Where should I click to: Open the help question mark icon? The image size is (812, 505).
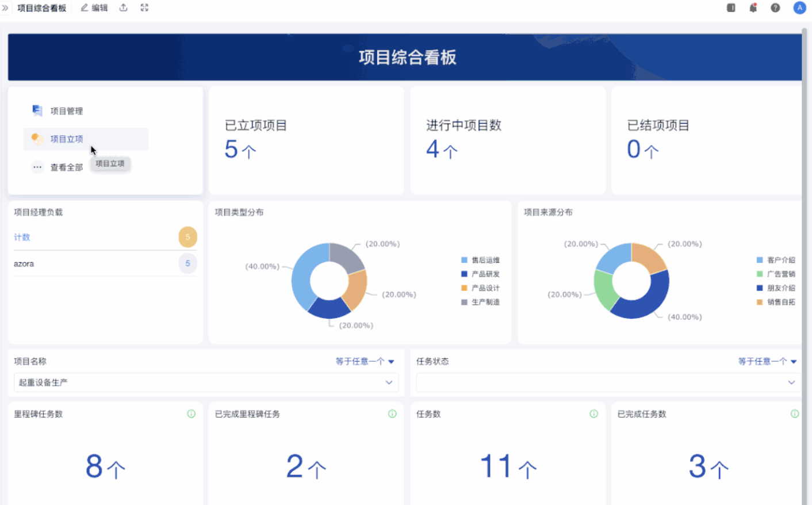[775, 8]
